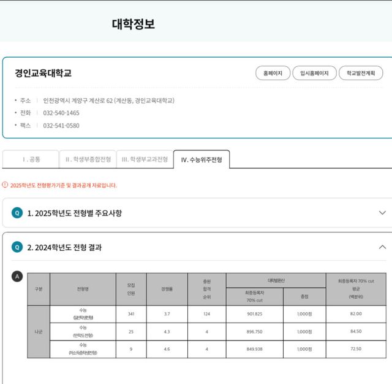
Task: Open the 홈페이지 button
Action: [x=273, y=73]
